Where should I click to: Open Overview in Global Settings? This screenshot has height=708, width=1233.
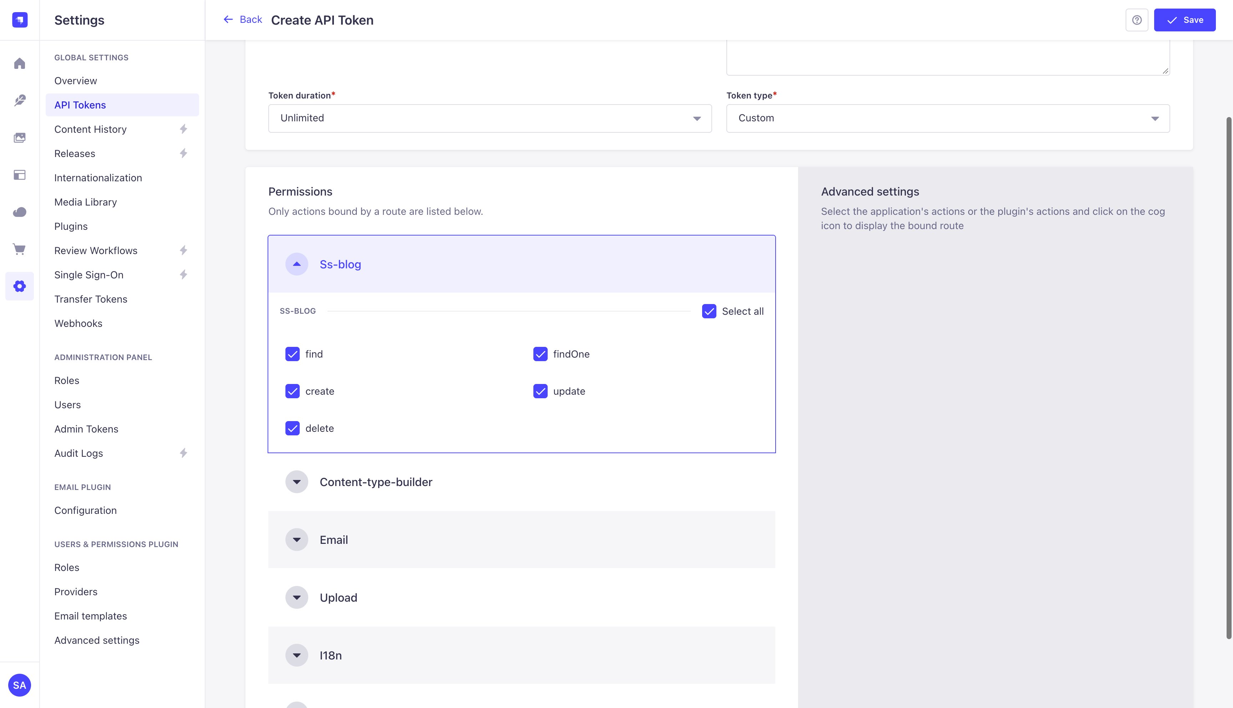point(75,81)
